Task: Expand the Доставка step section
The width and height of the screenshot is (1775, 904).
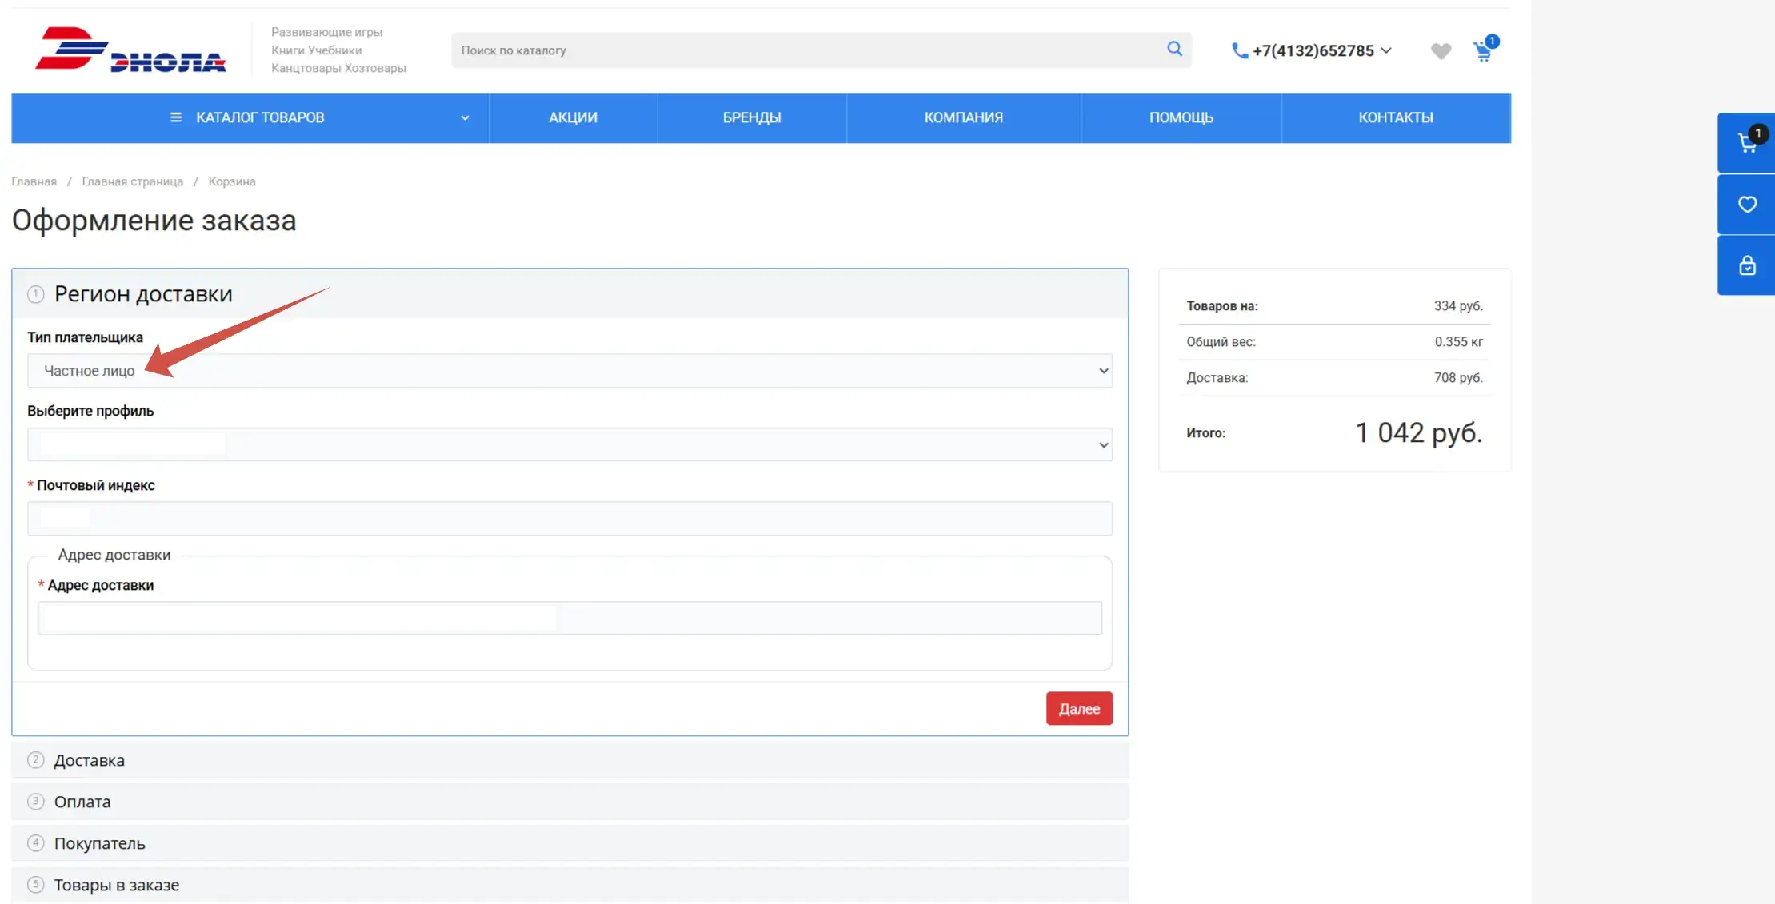Action: click(x=89, y=760)
